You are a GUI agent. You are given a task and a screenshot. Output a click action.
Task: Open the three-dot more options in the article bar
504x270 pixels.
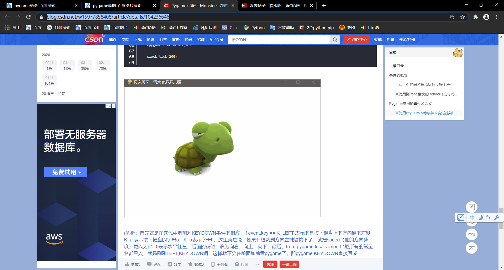257,264
